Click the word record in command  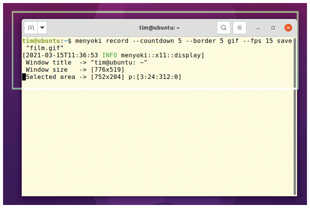pyautogui.click(x=117, y=41)
